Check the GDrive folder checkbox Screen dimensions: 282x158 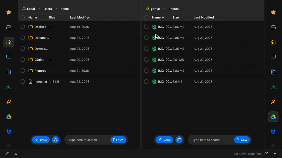coord(23,60)
